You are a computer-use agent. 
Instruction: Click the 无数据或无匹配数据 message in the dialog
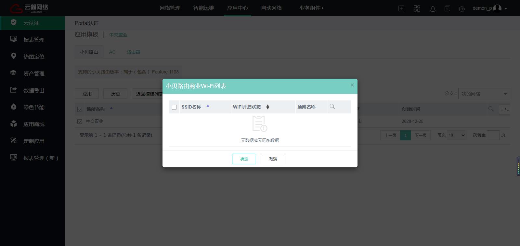pos(260,140)
